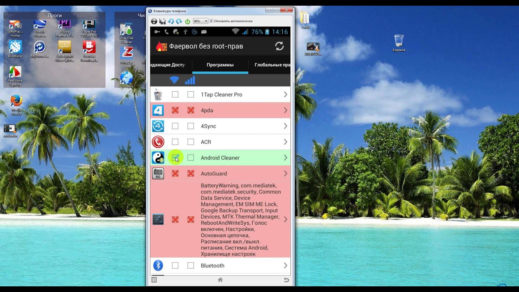The height and width of the screenshot is (292, 519).
Task: Expand 4pda row chevron
Action: click(x=285, y=110)
